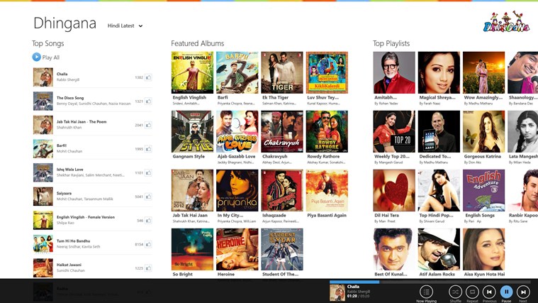538x303 pixels.
Task: Play Saiyaara from Top Songs
Action: [x=92, y=196]
